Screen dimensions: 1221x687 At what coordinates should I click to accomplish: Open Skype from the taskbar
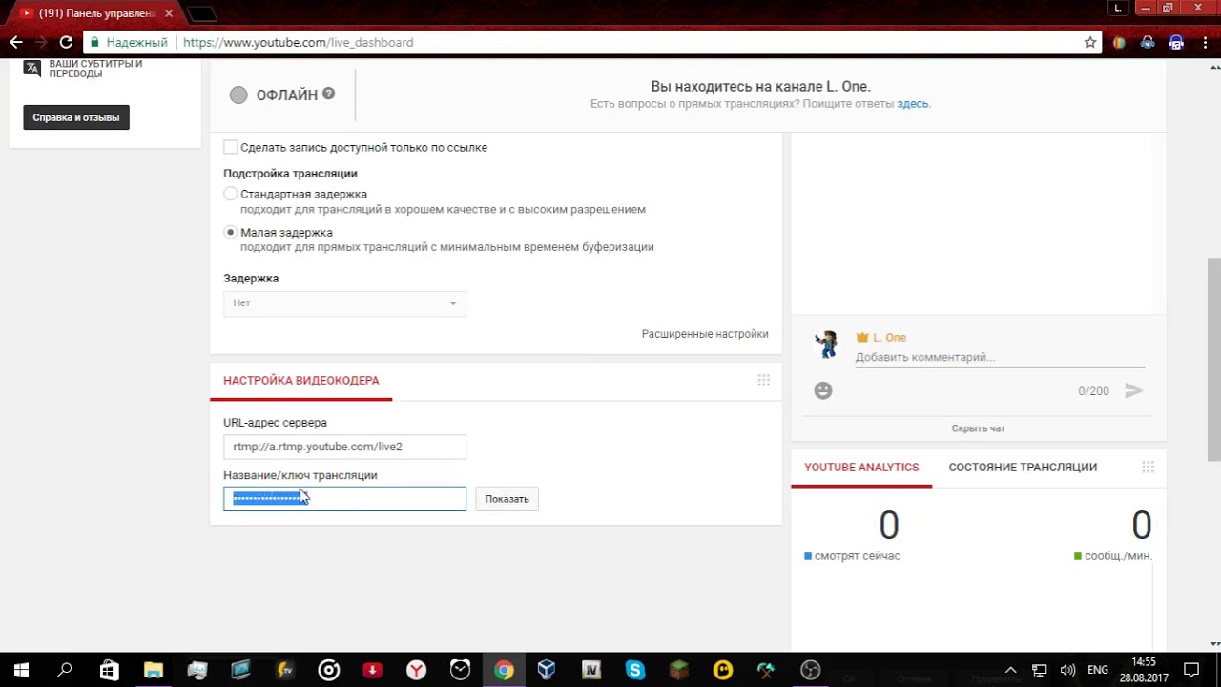coord(634,670)
